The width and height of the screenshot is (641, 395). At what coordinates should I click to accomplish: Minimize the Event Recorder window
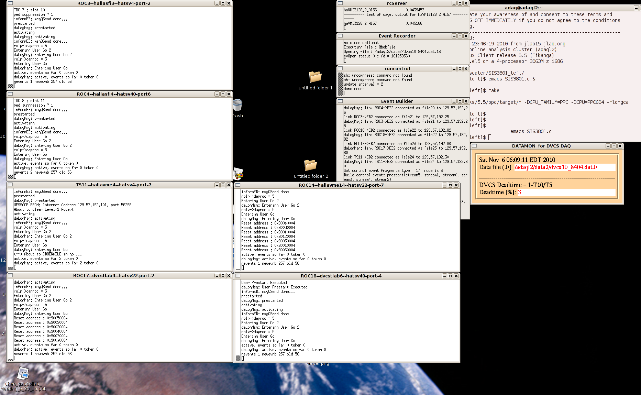click(x=454, y=36)
